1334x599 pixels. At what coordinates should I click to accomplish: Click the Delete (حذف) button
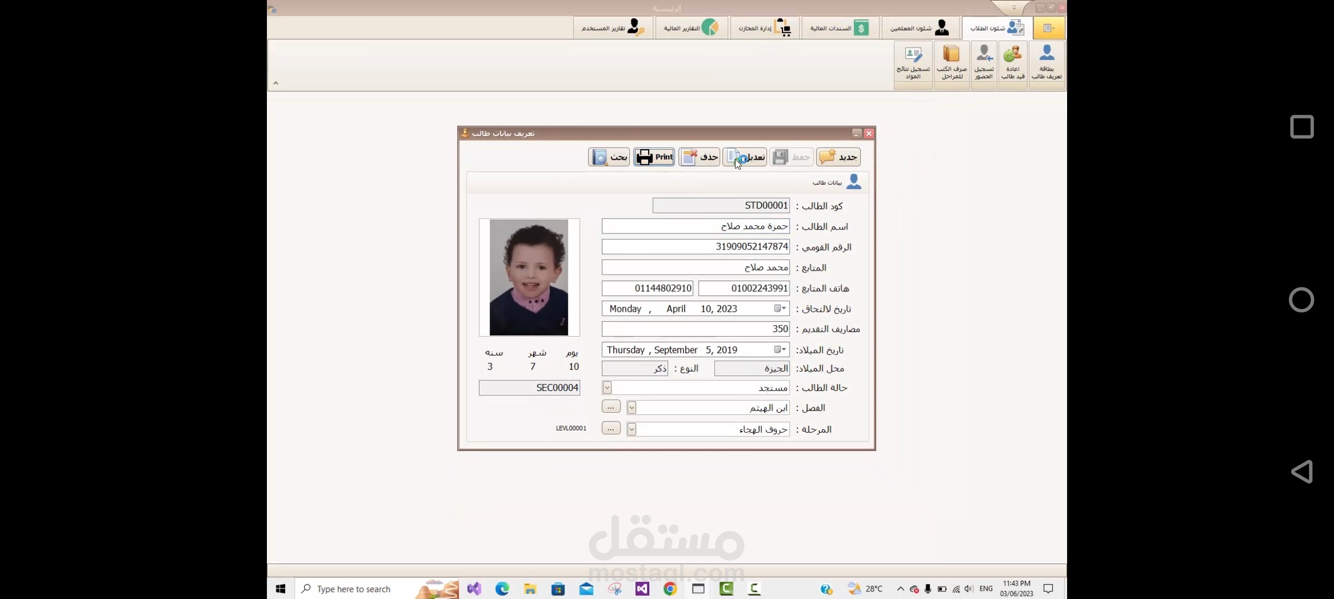coord(699,157)
